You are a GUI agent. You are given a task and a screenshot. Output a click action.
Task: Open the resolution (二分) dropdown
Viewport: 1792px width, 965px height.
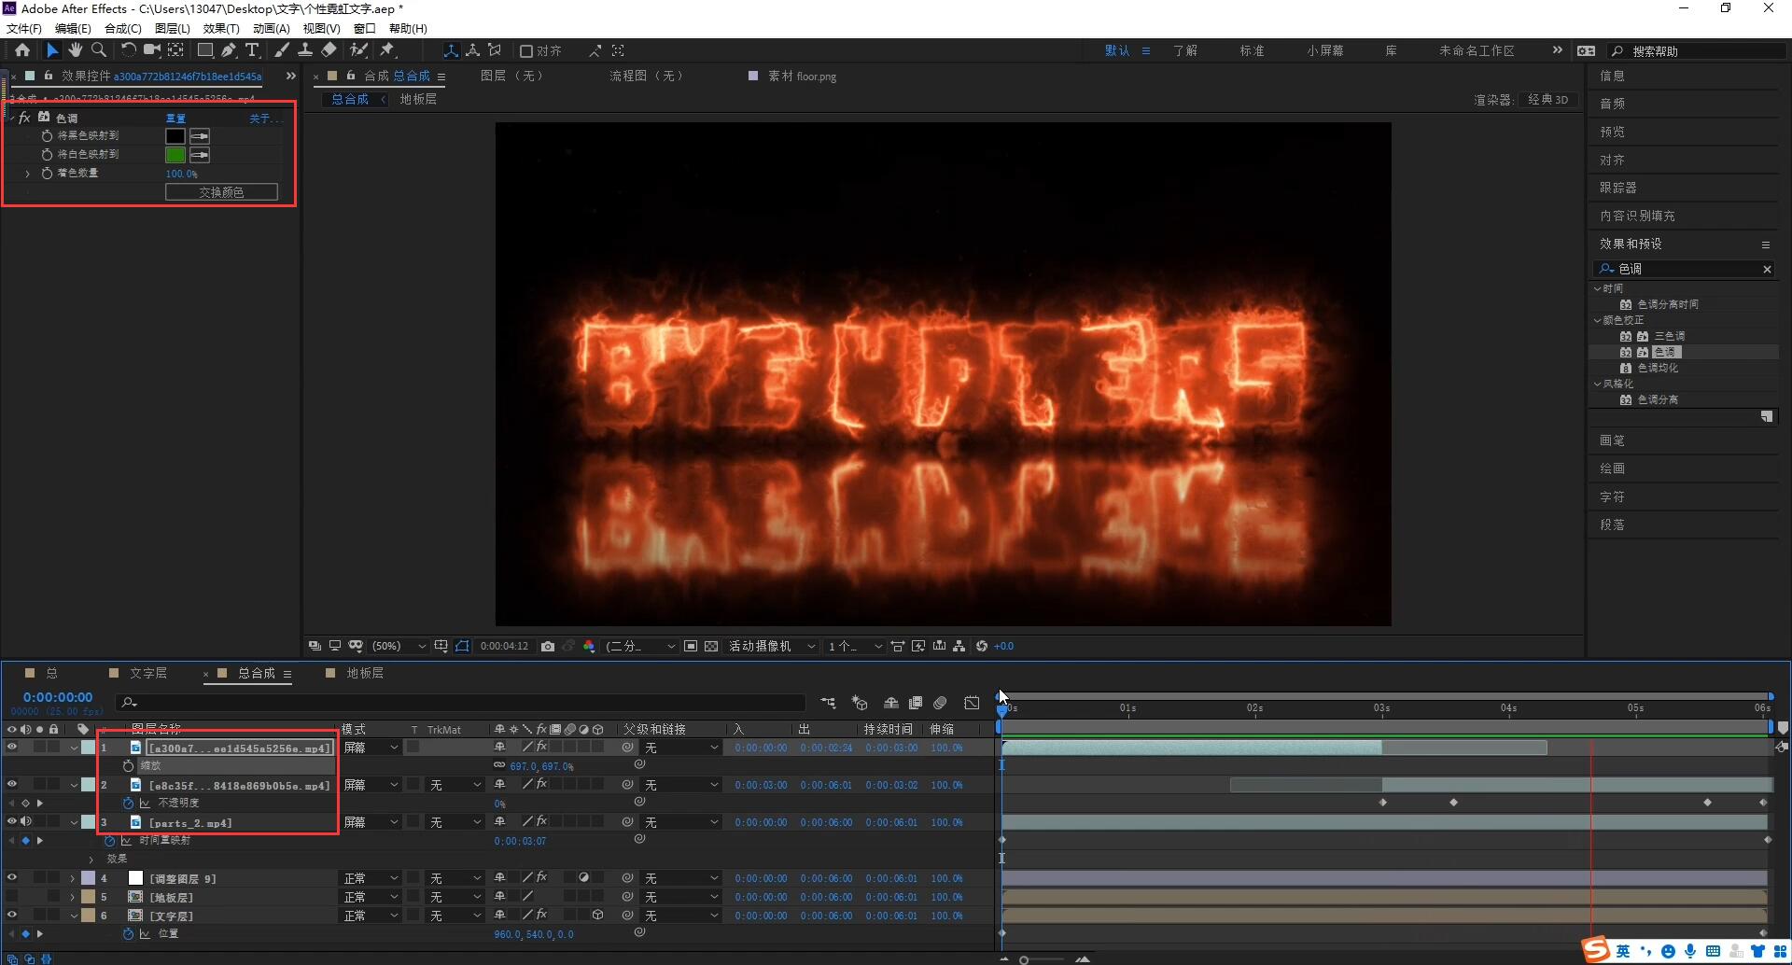pos(640,646)
